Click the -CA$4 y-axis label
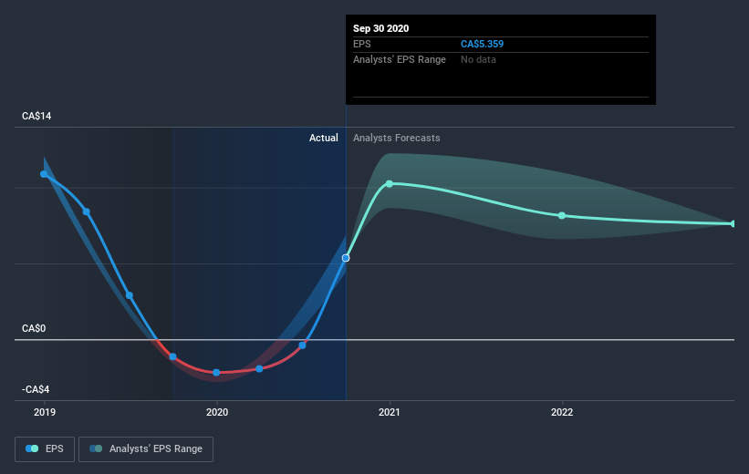 tap(36, 389)
